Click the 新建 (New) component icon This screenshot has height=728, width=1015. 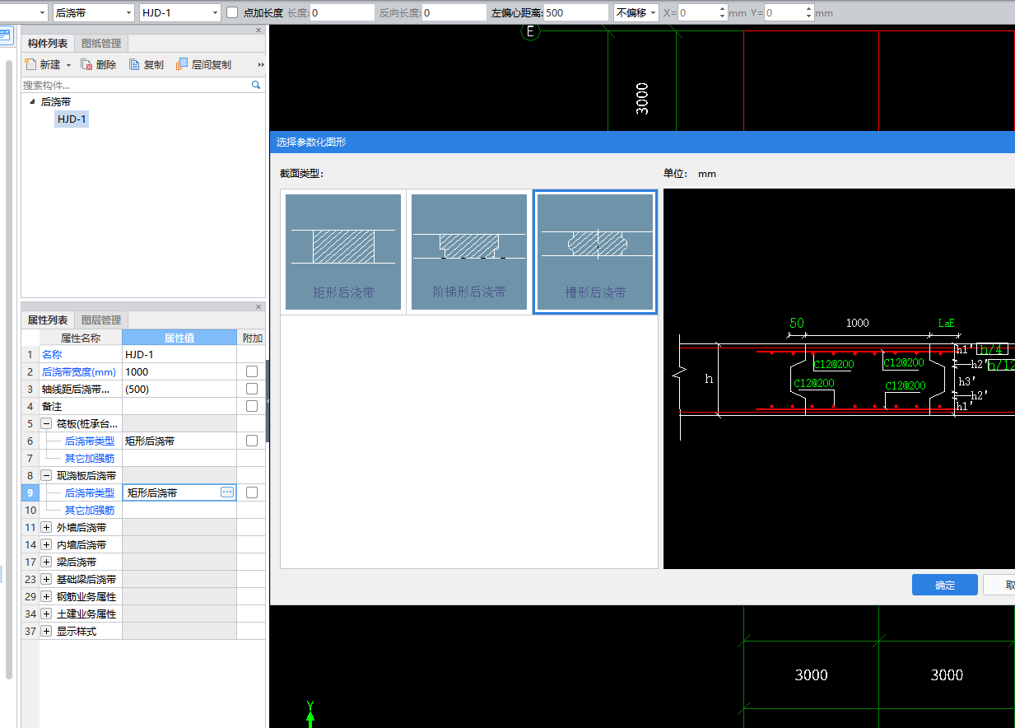click(31, 64)
